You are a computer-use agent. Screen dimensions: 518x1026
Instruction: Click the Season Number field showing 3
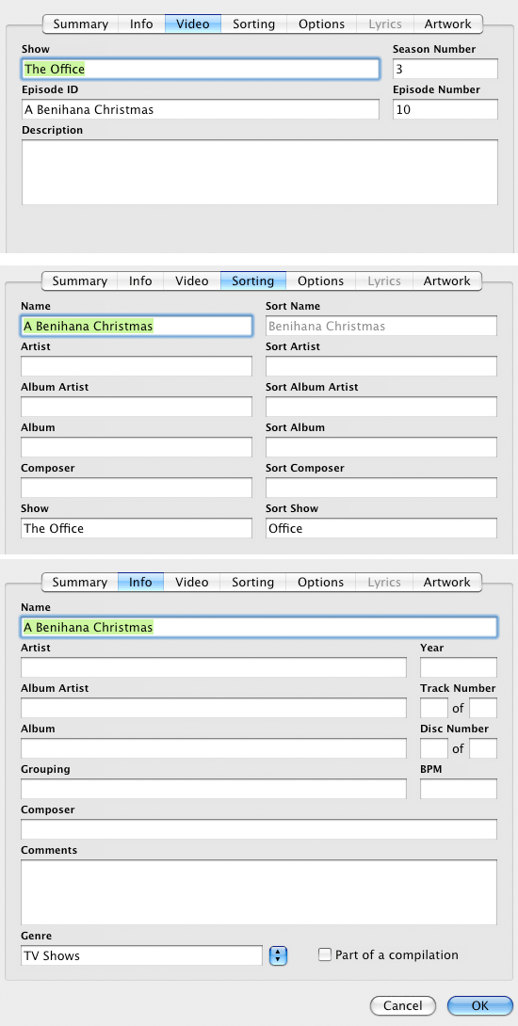[445, 69]
